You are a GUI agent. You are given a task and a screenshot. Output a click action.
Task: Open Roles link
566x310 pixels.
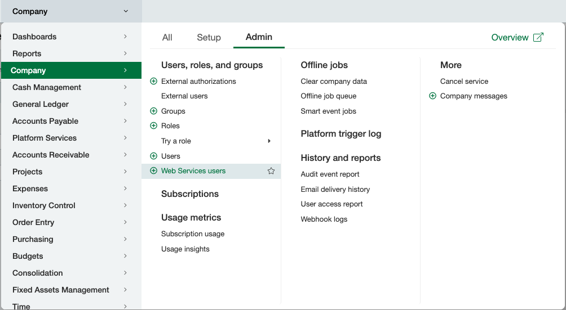170,126
